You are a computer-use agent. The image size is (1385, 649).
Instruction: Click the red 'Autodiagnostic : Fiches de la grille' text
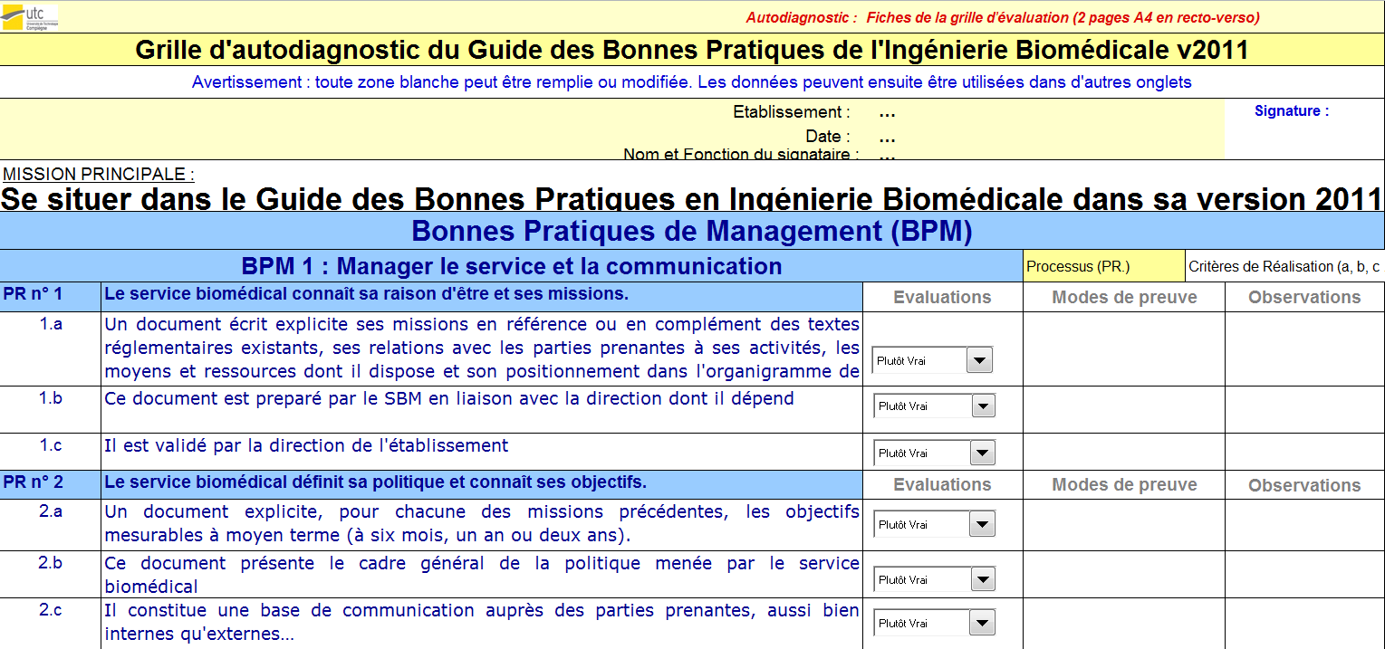pos(1003,17)
